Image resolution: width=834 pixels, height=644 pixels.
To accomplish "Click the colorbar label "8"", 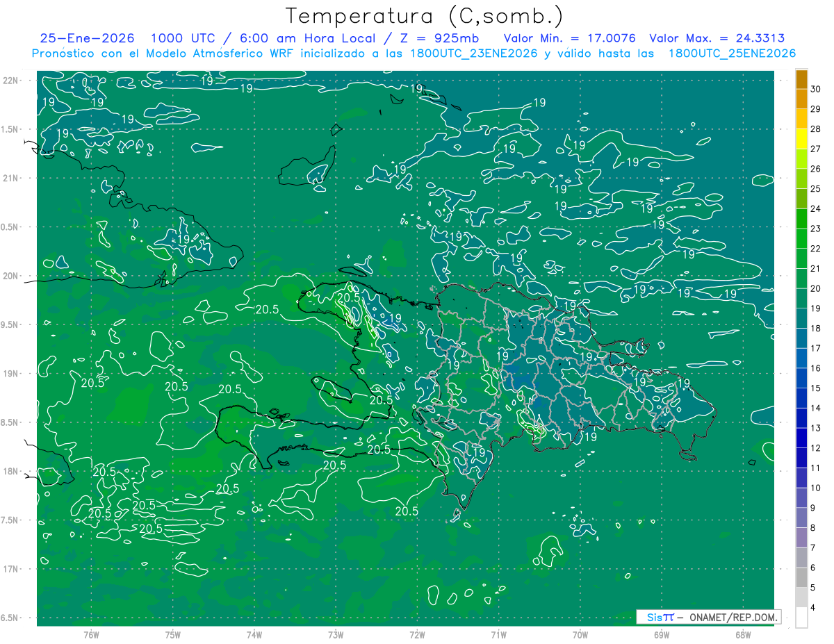I will click(814, 528).
